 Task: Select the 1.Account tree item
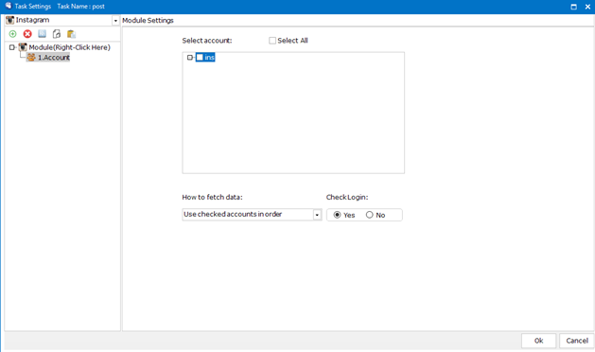54,58
